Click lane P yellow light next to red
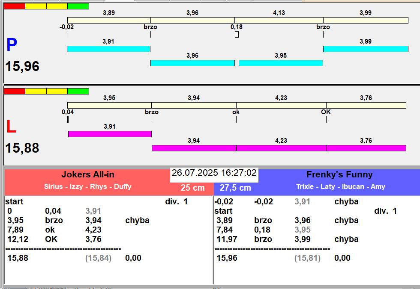The height and width of the screenshot is (289, 420). 36,6
